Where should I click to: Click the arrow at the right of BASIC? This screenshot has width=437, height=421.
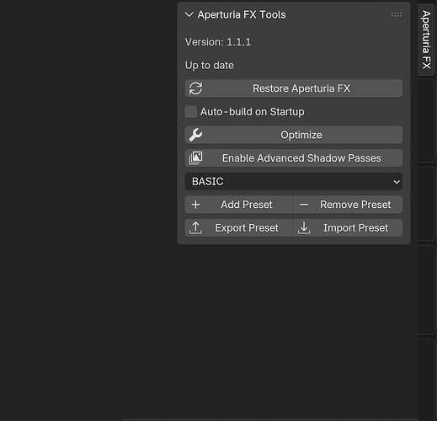pos(397,182)
